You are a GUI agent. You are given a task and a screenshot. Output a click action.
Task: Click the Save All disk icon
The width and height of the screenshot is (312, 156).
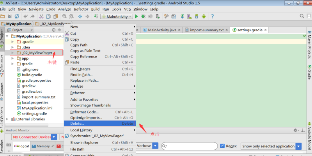[9, 16]
